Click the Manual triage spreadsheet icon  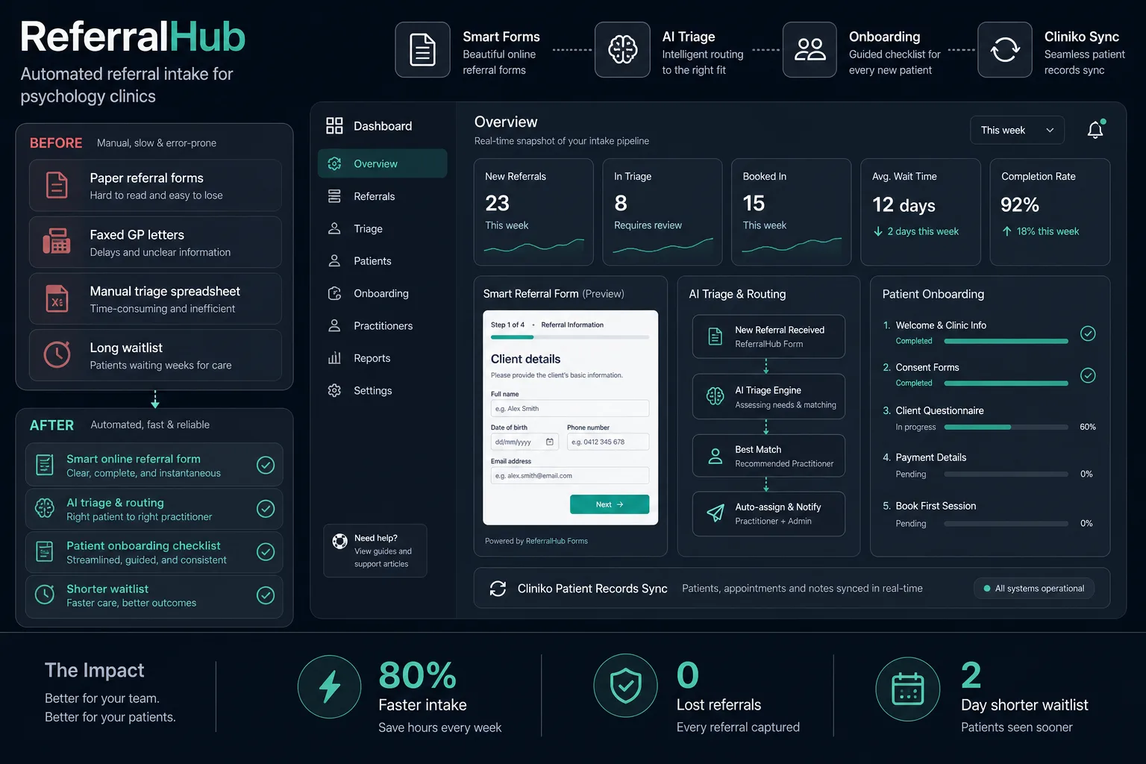tap(57, 298)
